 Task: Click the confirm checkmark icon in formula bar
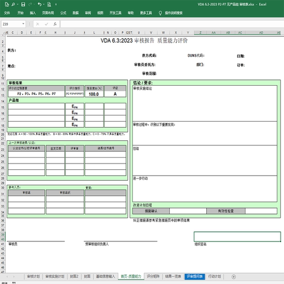[x=47, y=24]
